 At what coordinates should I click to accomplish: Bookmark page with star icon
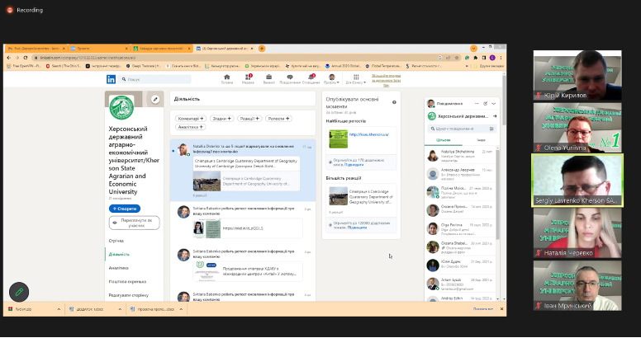click(457, 58)
